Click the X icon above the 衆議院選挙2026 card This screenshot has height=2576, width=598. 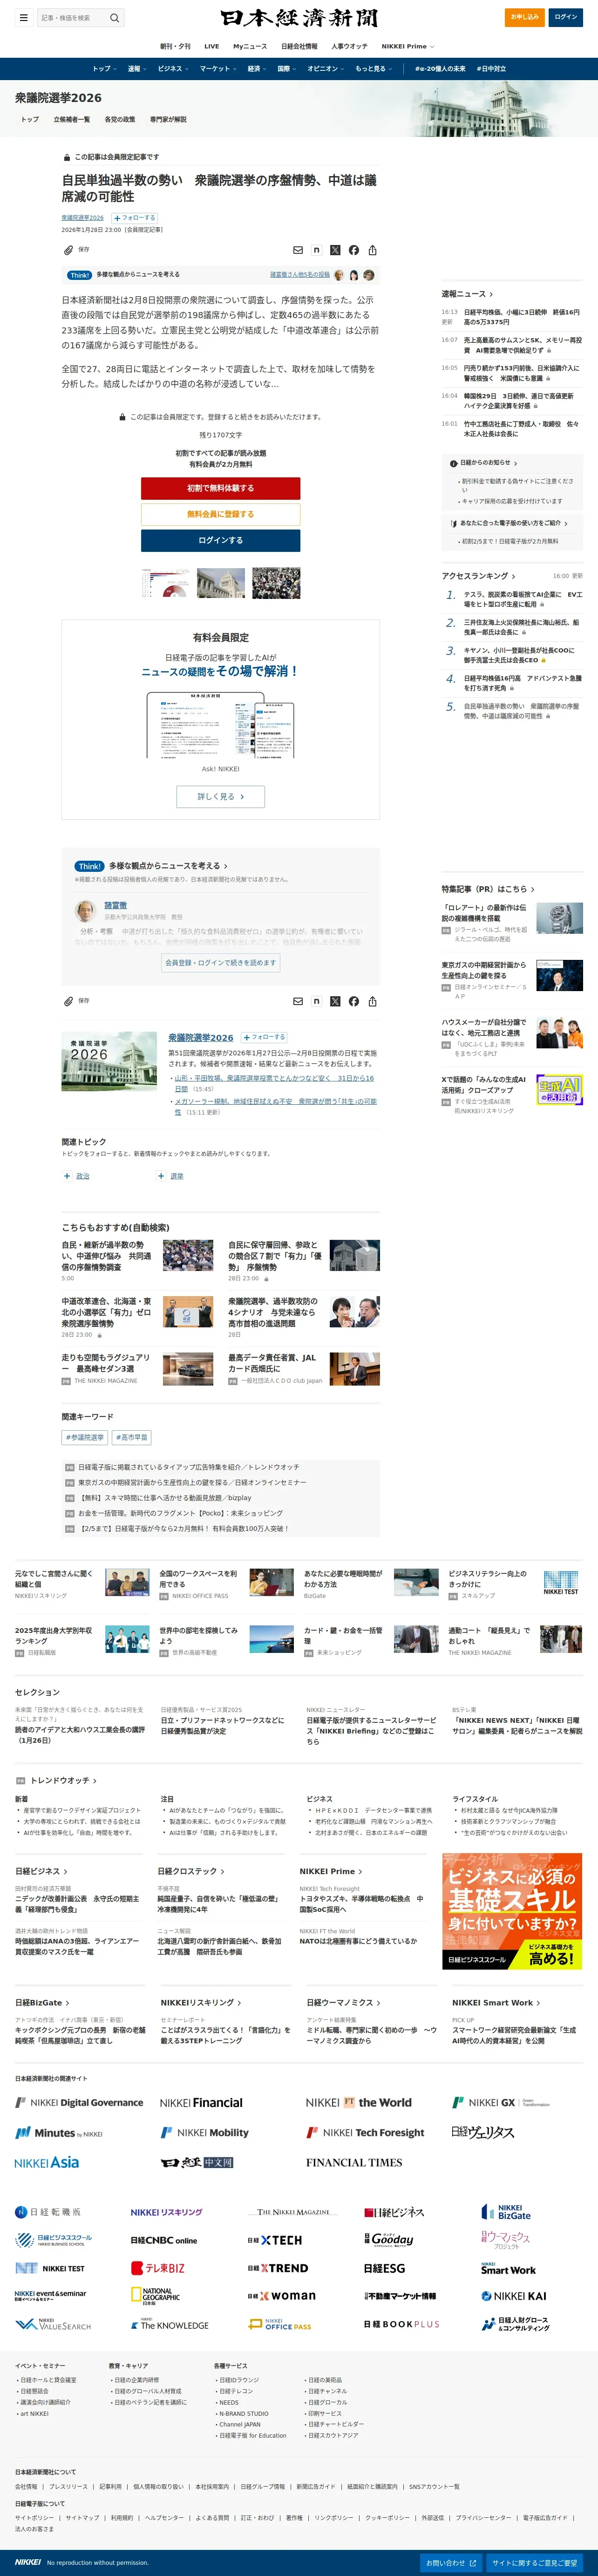[335, 1001]
